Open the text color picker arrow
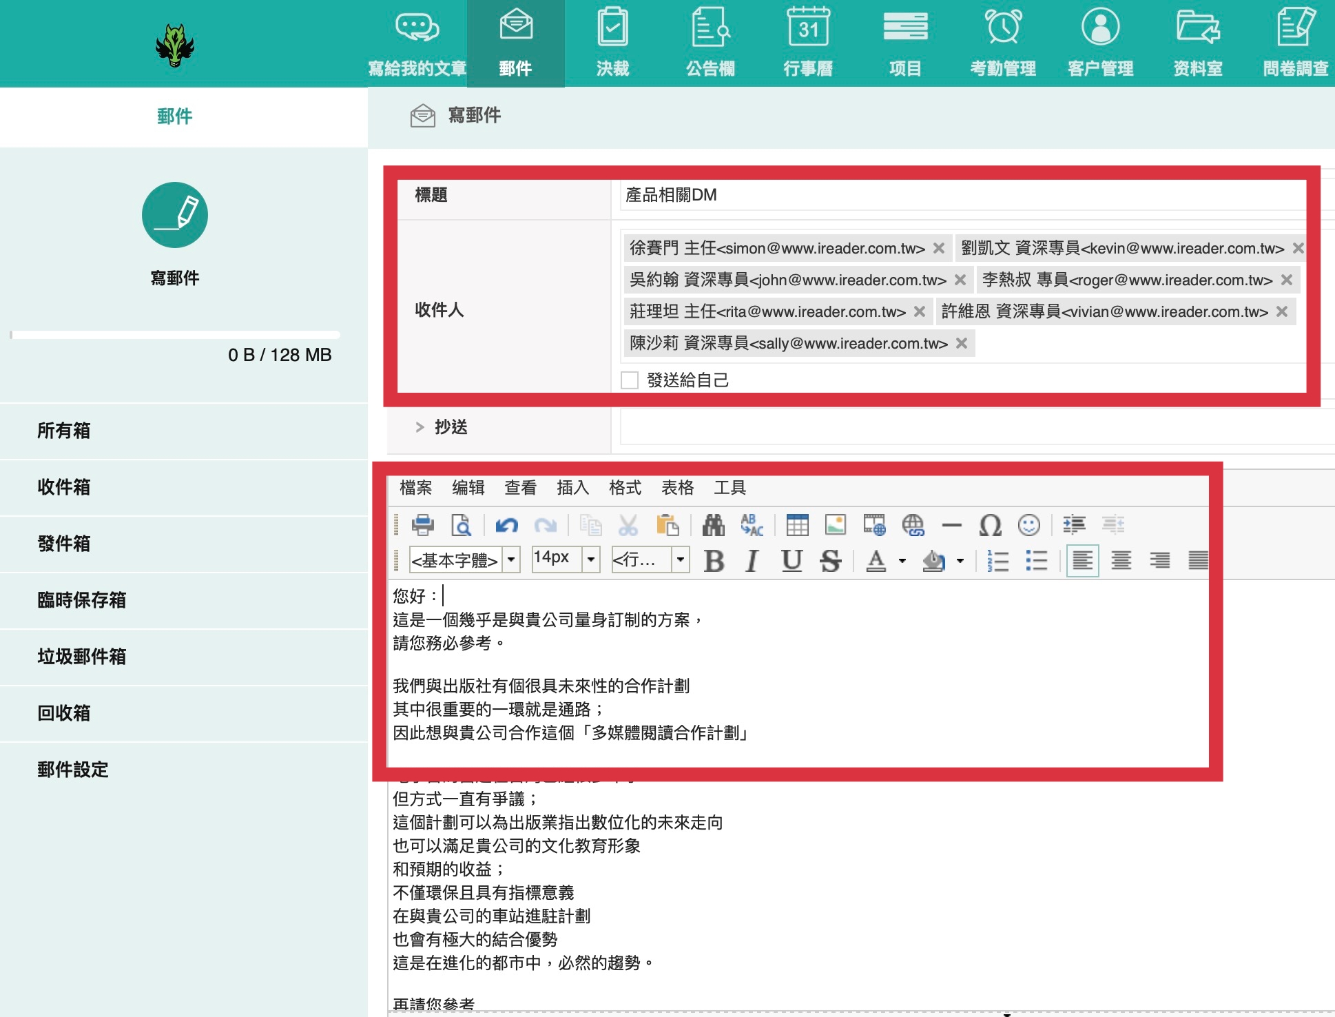The height and width of the screenshot is (1017, 1335). (902, 561)
